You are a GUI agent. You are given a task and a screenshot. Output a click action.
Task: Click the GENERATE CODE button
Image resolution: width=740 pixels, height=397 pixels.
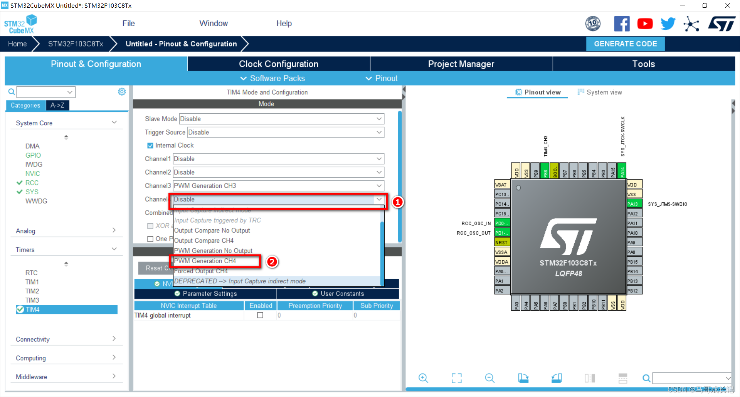click(x=625, y=44)
